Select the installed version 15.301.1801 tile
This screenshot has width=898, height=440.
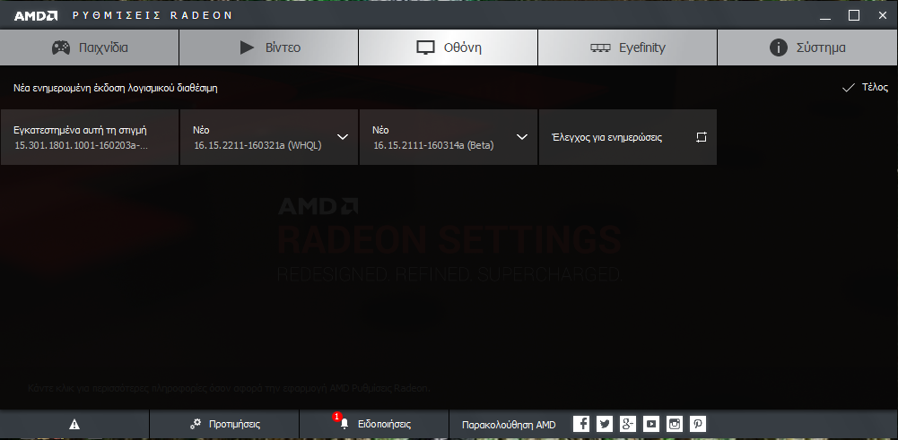coord(90,137)
